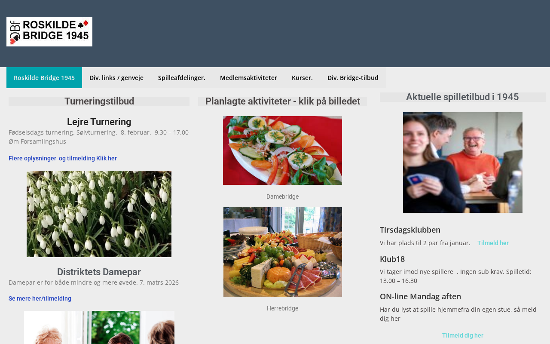Click the Damebridge caption text
The image size is (550, 344).
[282, 197]
